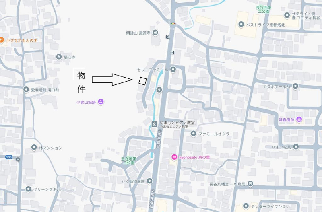Click the 長源寺 temple marker icon
This screenshot has width=322, height=212.
(155, 33)
